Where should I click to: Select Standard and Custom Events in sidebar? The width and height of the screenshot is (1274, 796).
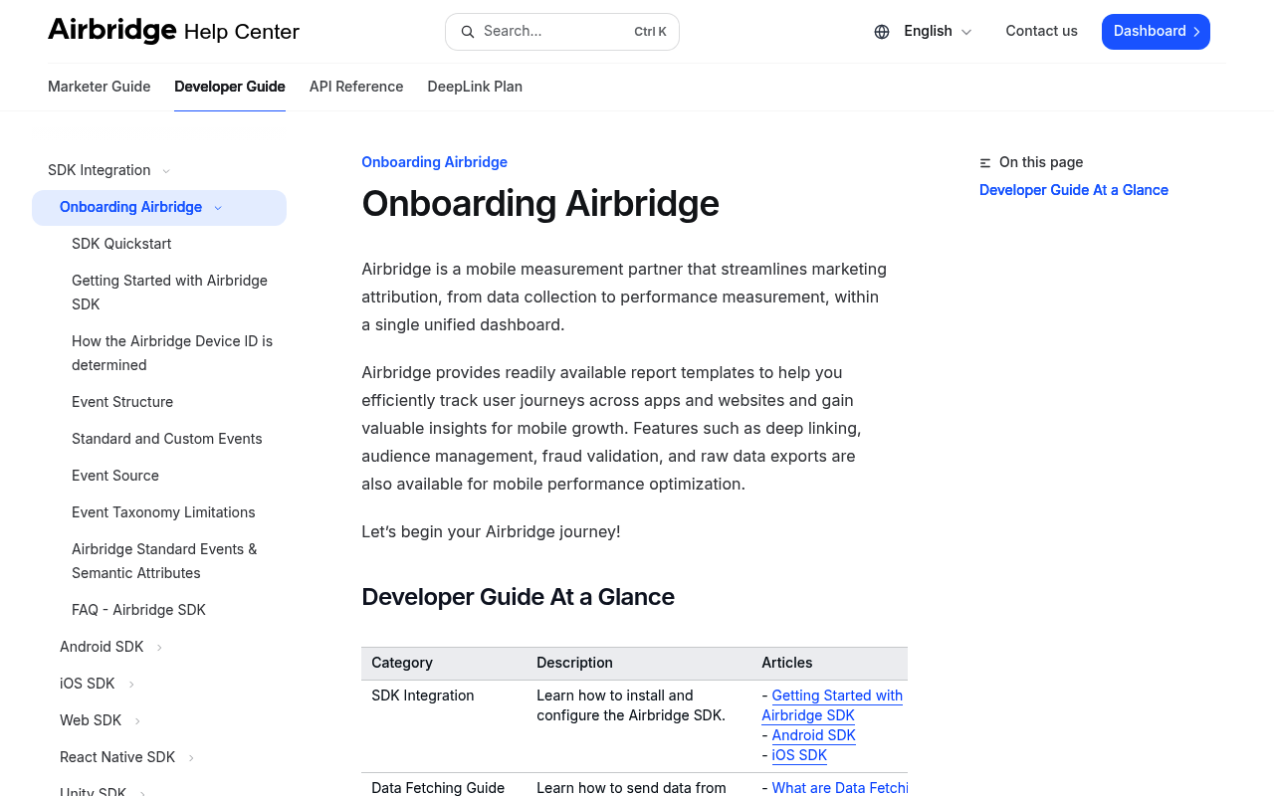(x=167, y=439)
